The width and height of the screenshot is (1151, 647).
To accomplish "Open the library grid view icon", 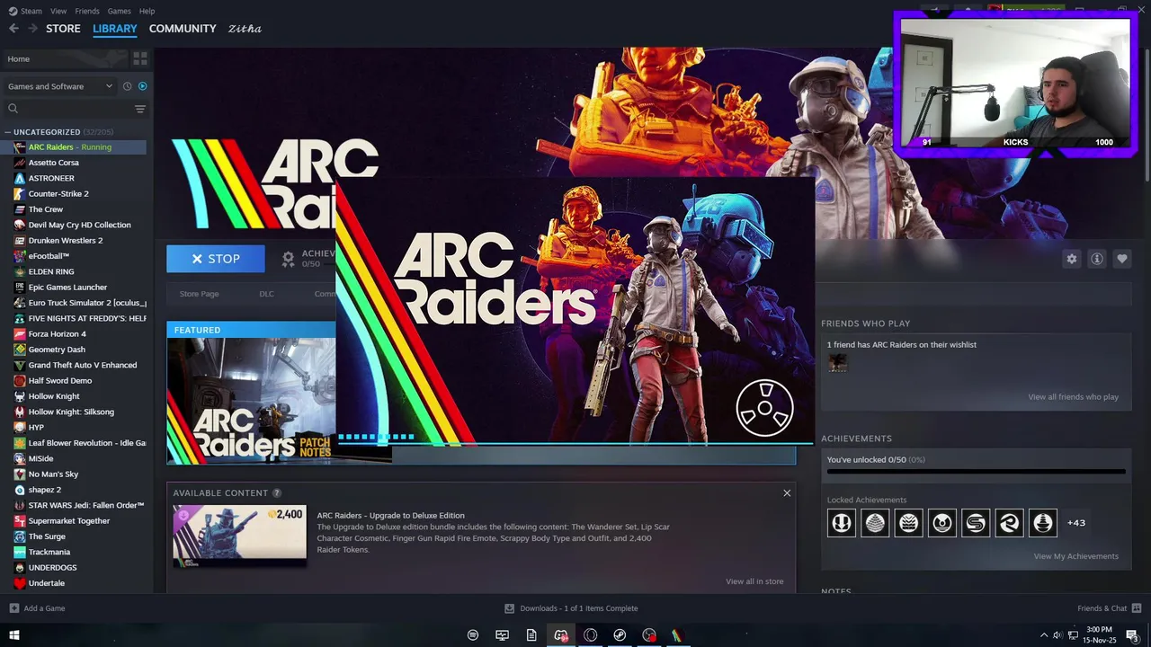I will click(140, 58).
